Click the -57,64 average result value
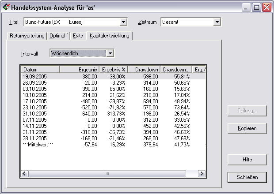The height and width of the screenshot is (194, 274). click(90, 145)
